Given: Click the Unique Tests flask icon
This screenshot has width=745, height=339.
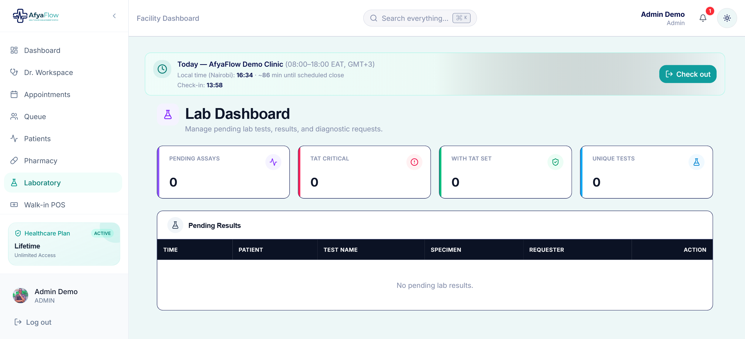Looking at the screenshot, I should pyautogui.click(x=696, y=162).
